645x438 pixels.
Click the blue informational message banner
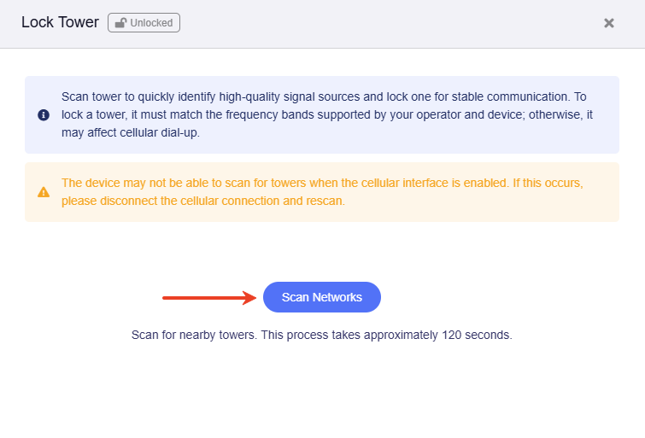click(x=322, y=114)
